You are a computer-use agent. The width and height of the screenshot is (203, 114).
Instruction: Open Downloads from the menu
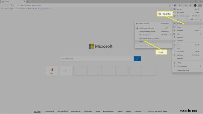click(x=187, y=31)
